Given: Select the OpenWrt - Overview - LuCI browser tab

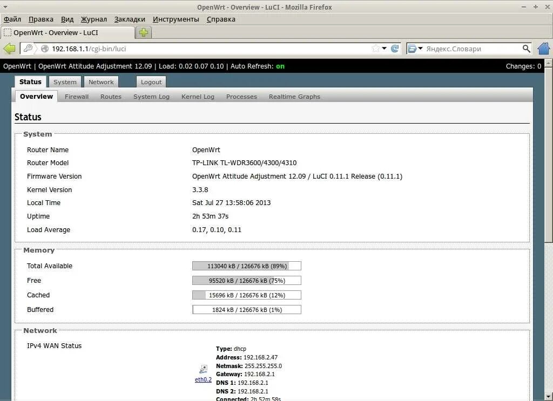Looking at the screenshot, I should (x=68, y=33).
